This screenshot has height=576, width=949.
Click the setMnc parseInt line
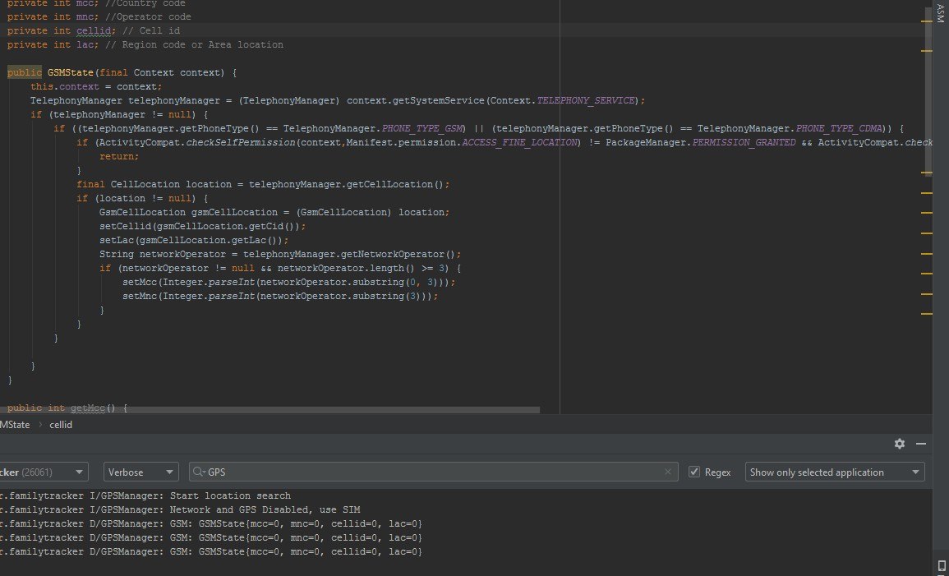280,296
